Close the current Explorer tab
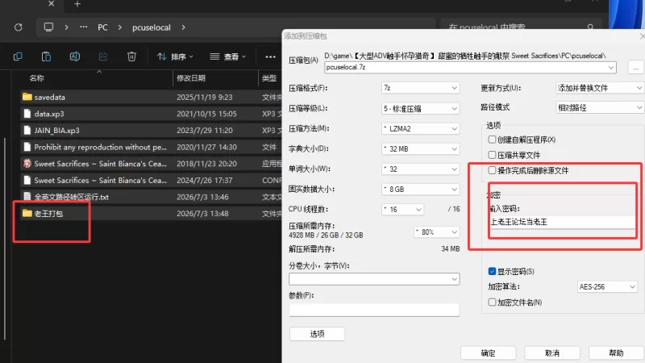645x363 pixels. [51, 4]
